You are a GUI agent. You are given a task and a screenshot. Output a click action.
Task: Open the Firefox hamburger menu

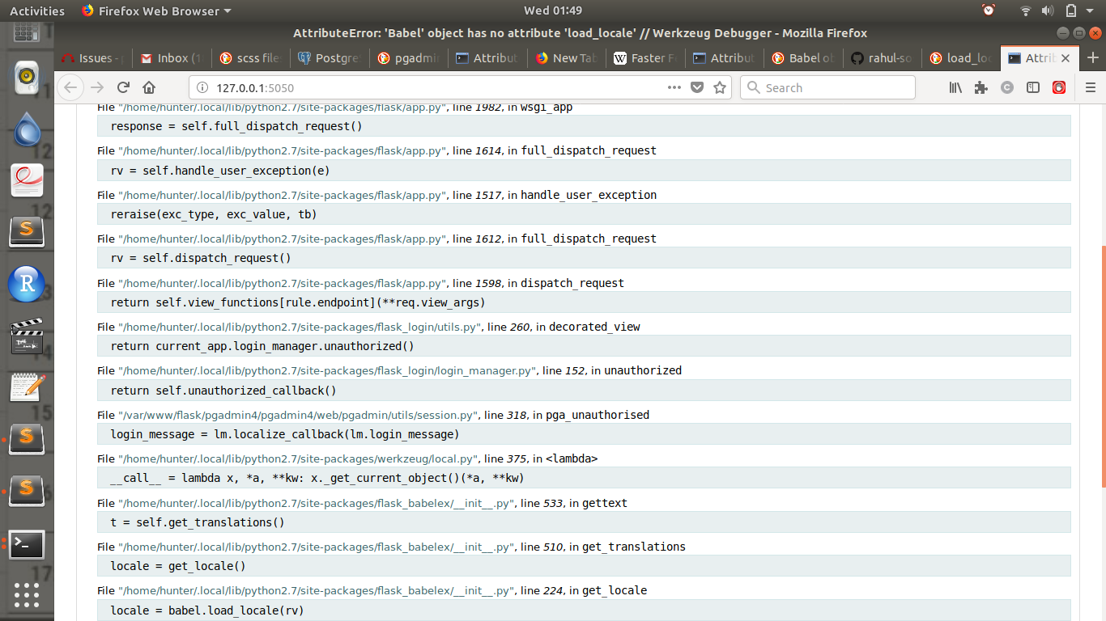pos(1090,87)
